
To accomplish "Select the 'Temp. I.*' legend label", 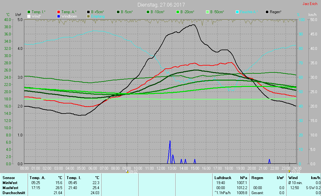I will (x=39, y=12).
